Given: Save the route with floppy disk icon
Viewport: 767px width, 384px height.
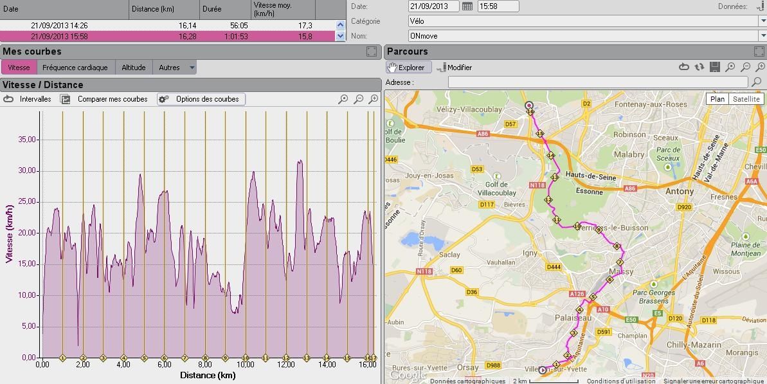Looking at the screenshot, I should point(714,67).
